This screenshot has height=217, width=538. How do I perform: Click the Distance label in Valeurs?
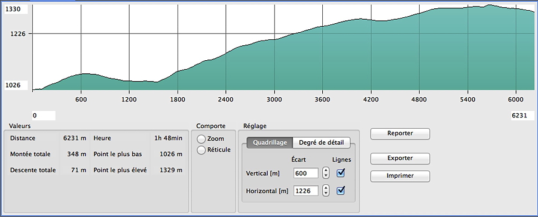tap(23, 138)
